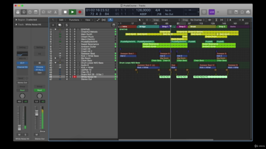Click the horizontal auto zoom icon

point(222,20)
